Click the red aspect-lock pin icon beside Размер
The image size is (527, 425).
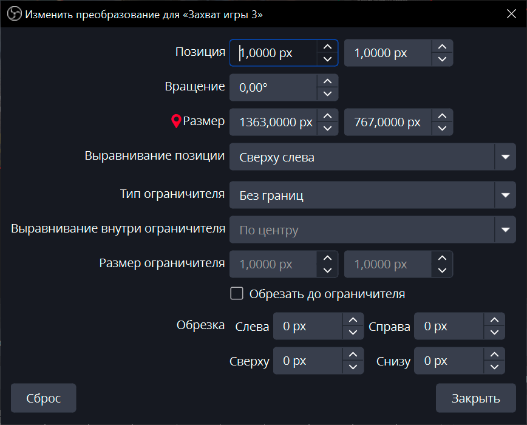click(x=176, y=121)
